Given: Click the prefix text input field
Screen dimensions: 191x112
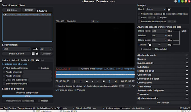Looking at the screenshot, I should [37, 72].
